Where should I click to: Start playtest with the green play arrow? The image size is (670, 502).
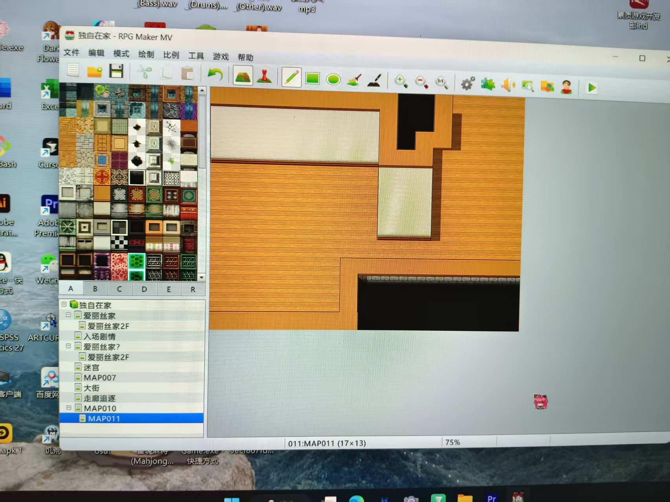[x=591, y=88]
